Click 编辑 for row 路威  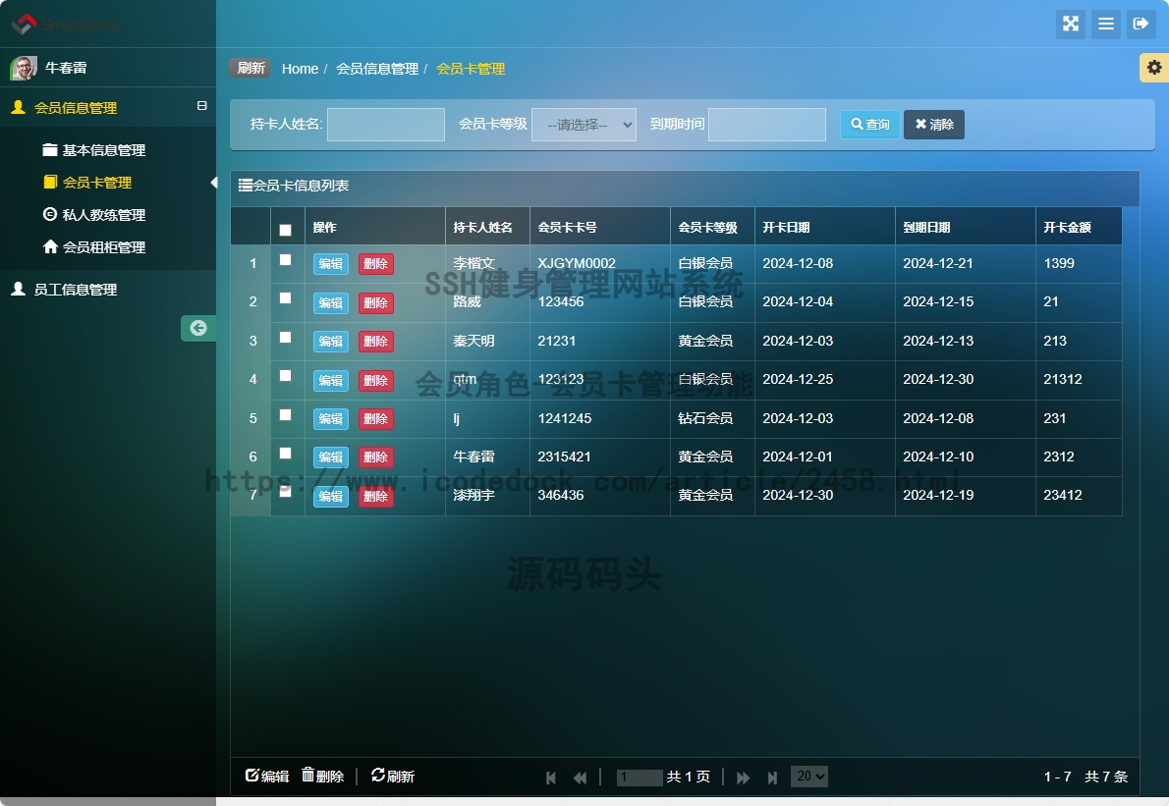pos(331,303)
